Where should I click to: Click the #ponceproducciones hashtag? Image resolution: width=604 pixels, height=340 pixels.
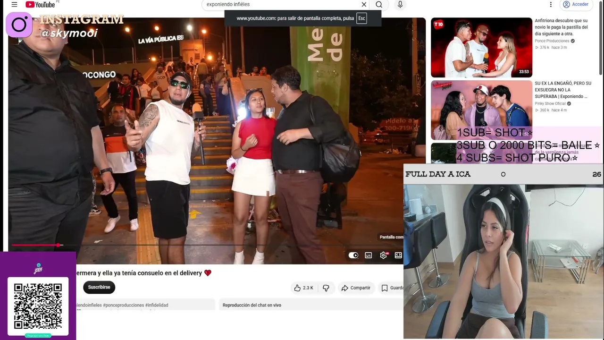point(124,305)
